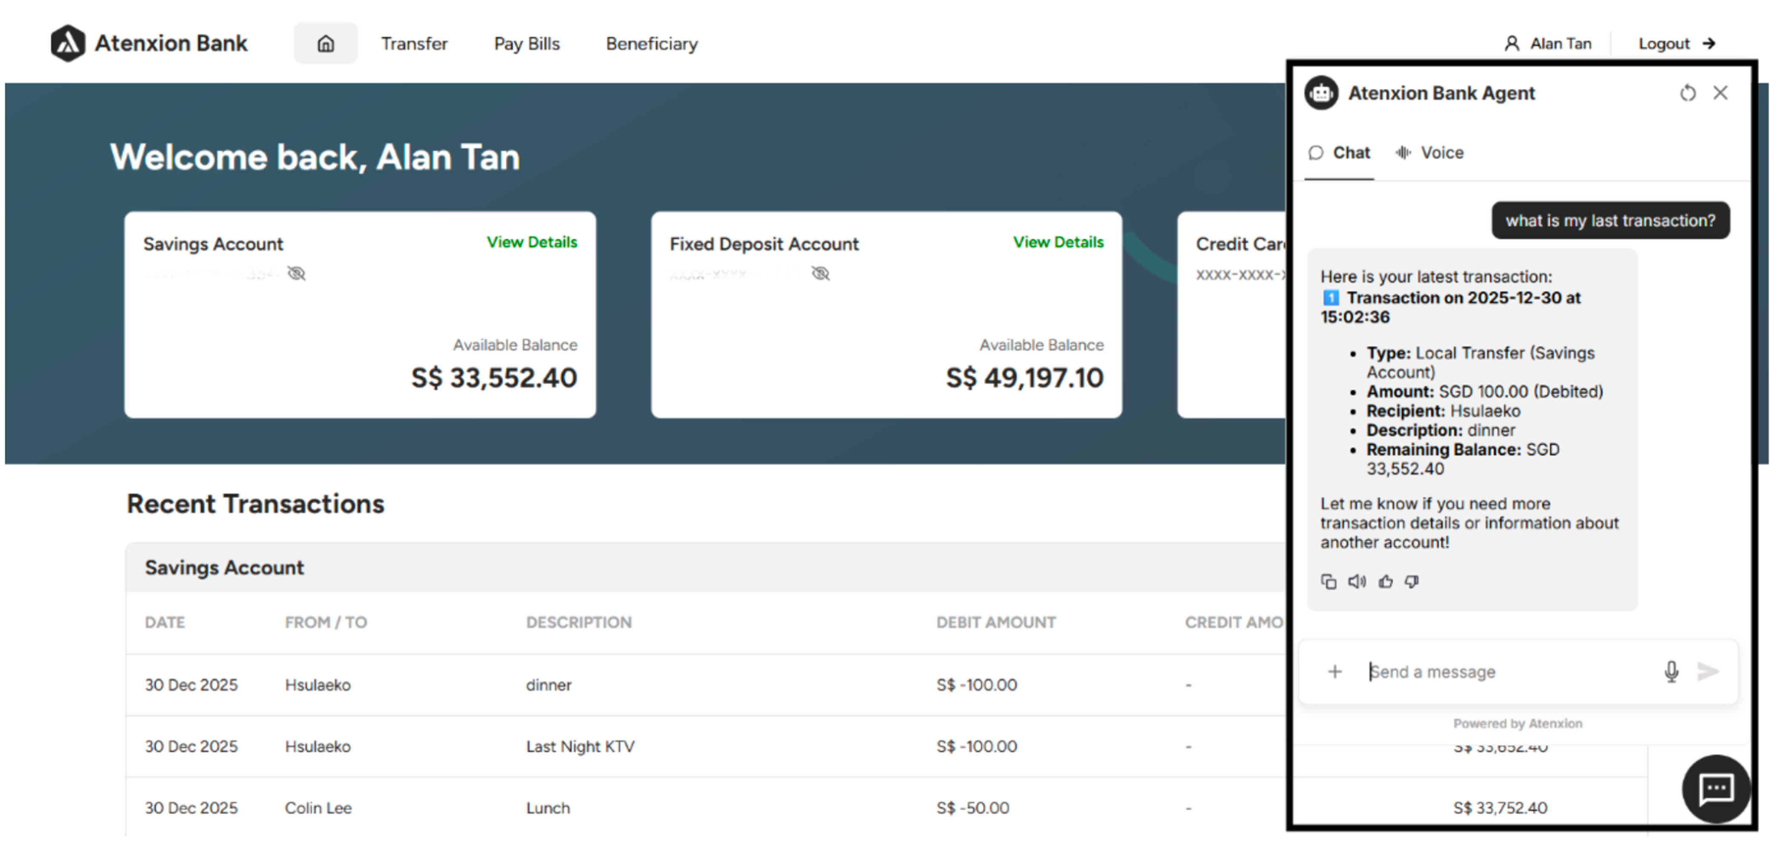Copy the agent's response message
Screen dimensions: 1780x844
tap(1328, 582)
